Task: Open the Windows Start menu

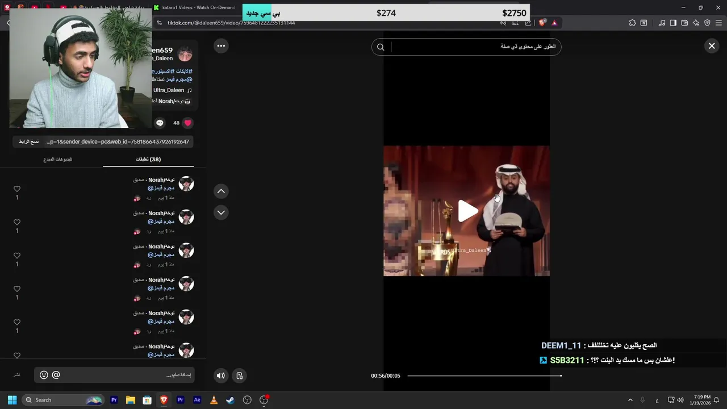Action: coord(12,400)
